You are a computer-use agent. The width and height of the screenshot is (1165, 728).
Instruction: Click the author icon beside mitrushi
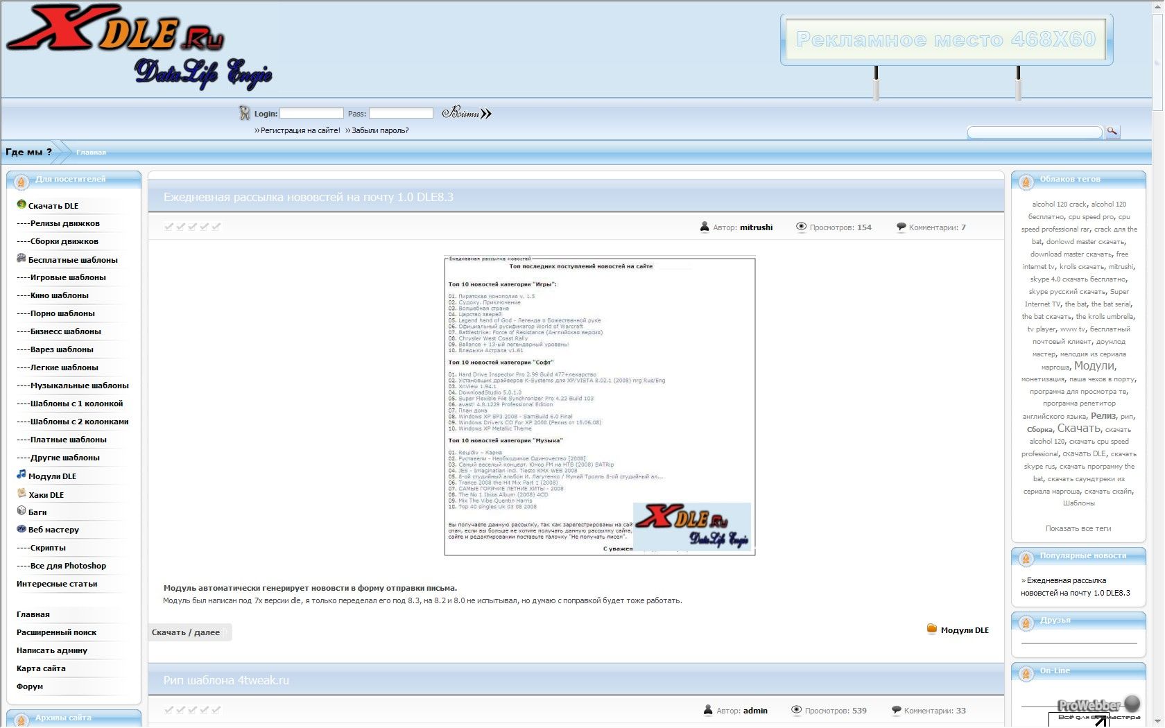(x=705, y=227)
